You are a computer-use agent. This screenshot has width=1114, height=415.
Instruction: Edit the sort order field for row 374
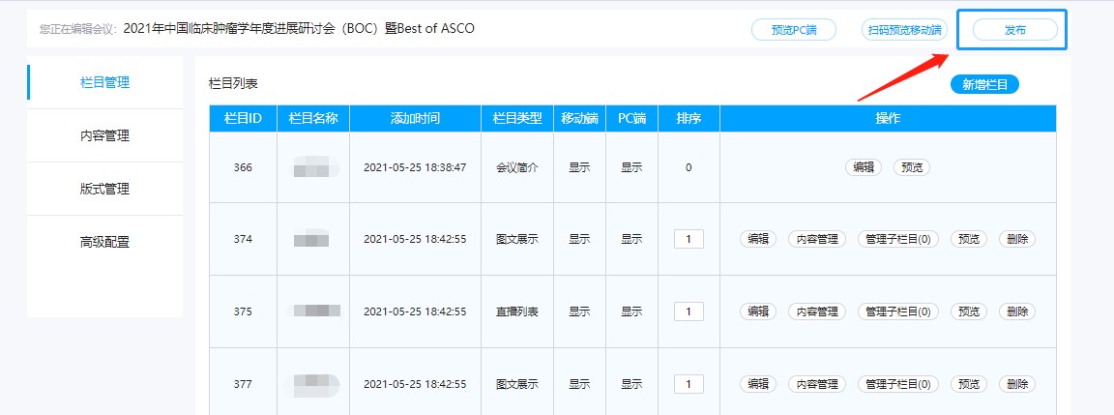point(689,239)
